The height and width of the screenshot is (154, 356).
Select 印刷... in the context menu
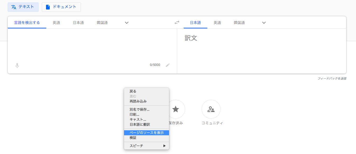tap(135, 114)
